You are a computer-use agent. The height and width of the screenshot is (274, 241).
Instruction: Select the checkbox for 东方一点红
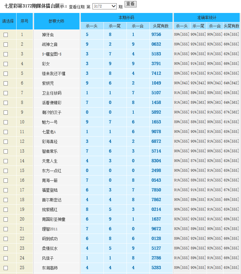pos(6,171)
